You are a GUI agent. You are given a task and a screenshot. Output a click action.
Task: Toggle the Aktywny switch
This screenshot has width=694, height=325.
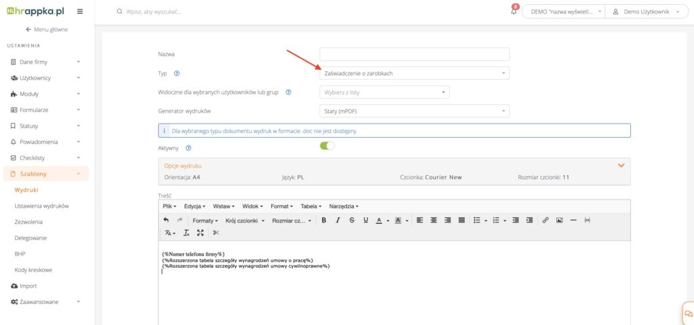(x=327, y=146)
